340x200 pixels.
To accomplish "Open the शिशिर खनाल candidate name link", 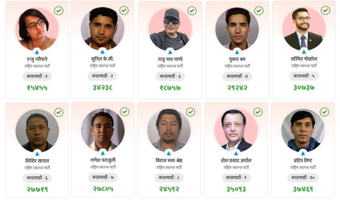I will pos(37,161).
